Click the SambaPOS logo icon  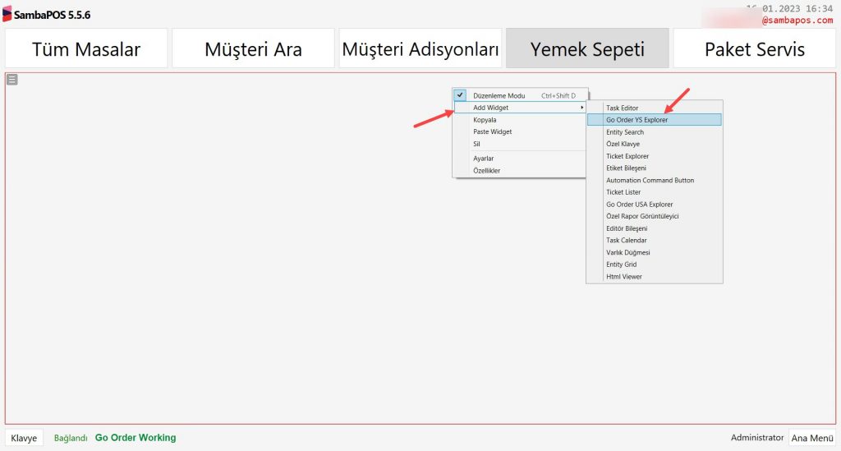7,14
